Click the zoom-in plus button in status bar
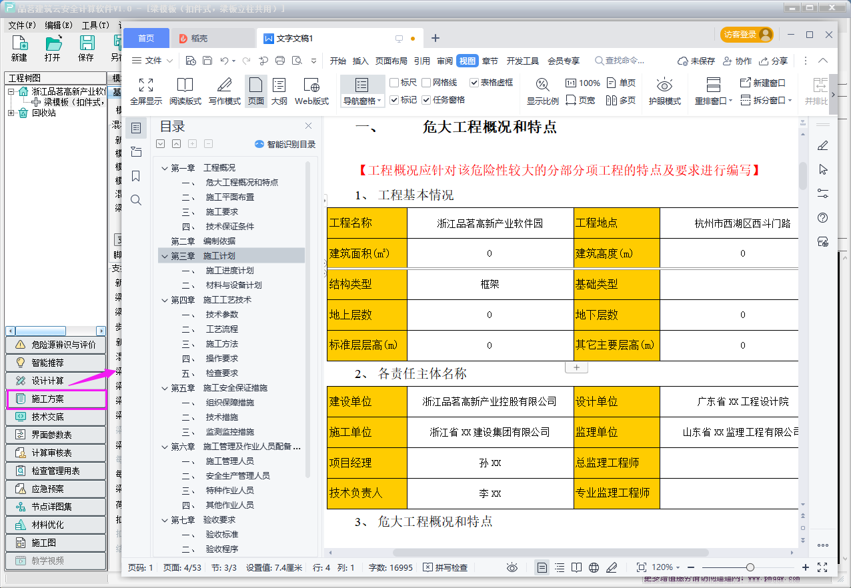 pyautogui.click(x=806, y=567)
